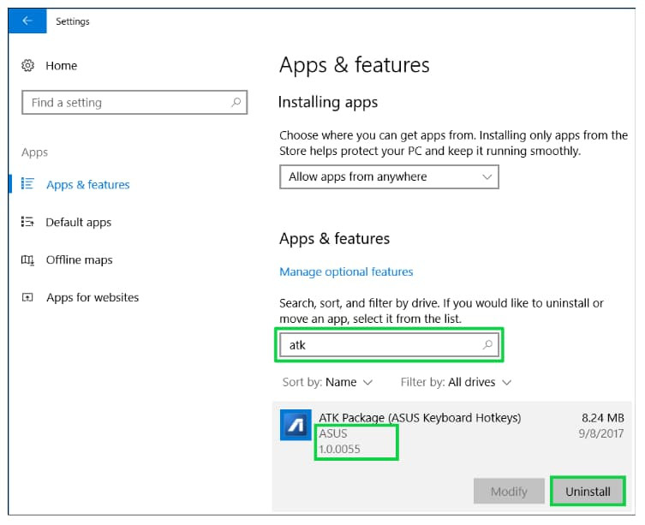Go to Home settings page
This screenshot has width=645, height=525.
[x=62, y=65]
